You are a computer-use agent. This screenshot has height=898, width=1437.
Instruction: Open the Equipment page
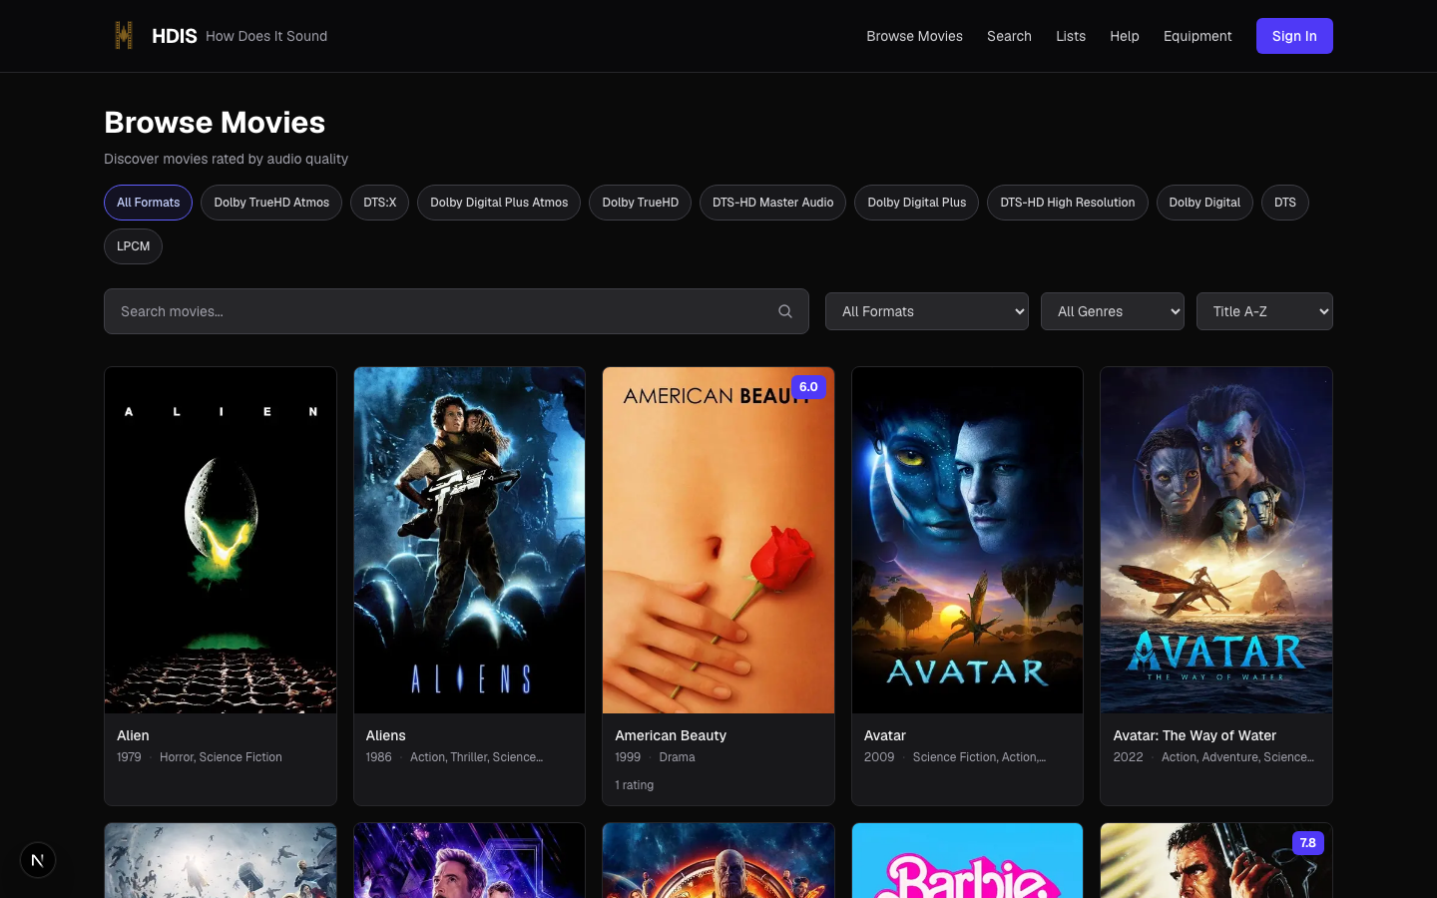coord(1197,36)
